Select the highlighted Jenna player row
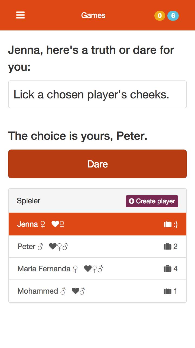The width and height of the screenshot is (195, 348). [x=97, y=224]
